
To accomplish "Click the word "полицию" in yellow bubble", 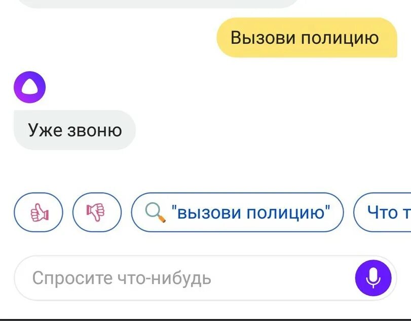I will pos(340,38).
